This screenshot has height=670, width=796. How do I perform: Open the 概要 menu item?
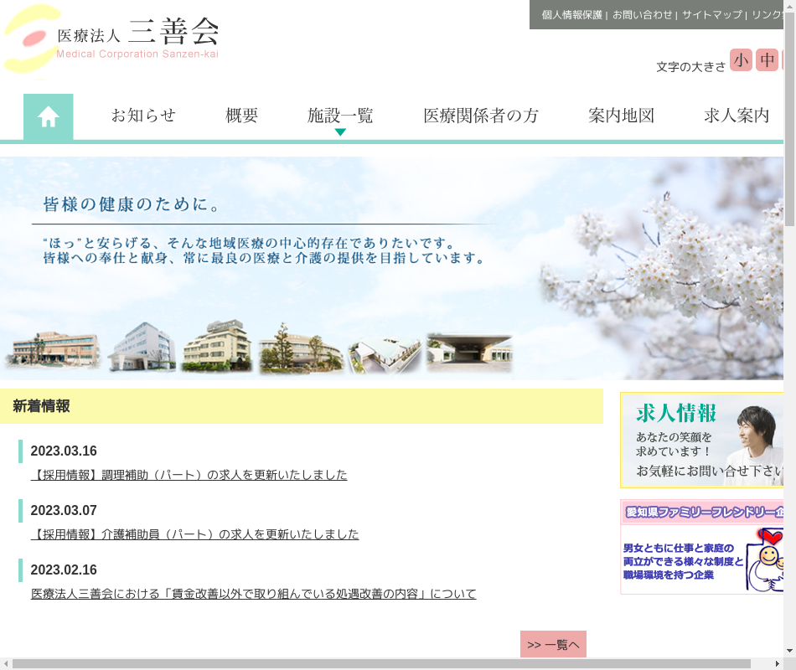[242, 116]
